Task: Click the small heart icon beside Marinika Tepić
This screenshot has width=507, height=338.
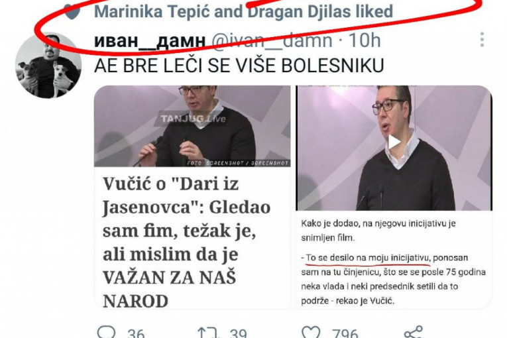Action: (72, 12)
